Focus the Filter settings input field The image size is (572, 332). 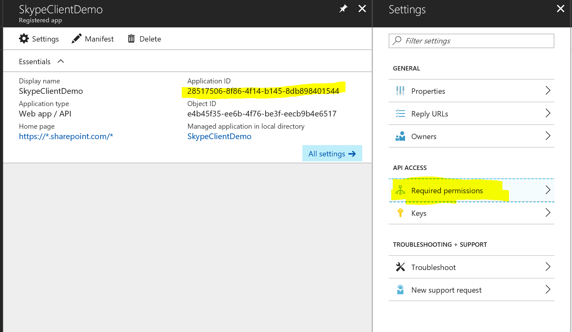(472, 41)
